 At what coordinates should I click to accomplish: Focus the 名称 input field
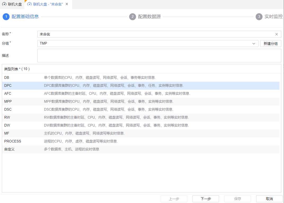[x=159, y=34]
